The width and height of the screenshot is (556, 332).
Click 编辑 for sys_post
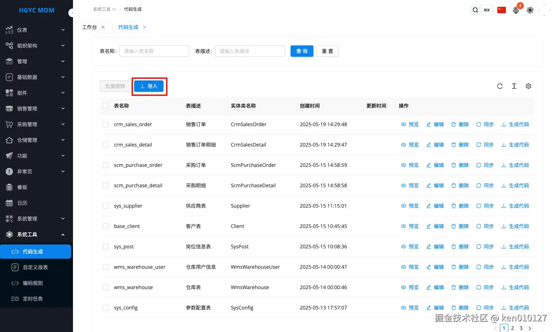click(435, 247)
